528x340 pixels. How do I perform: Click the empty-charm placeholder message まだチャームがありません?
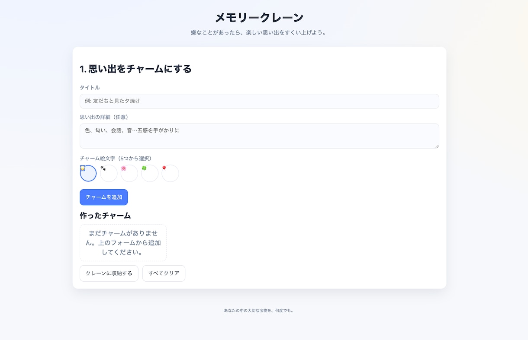123,243
